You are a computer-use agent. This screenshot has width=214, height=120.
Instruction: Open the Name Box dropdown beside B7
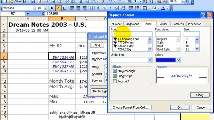pyautogui.click(x=27, y=14)
